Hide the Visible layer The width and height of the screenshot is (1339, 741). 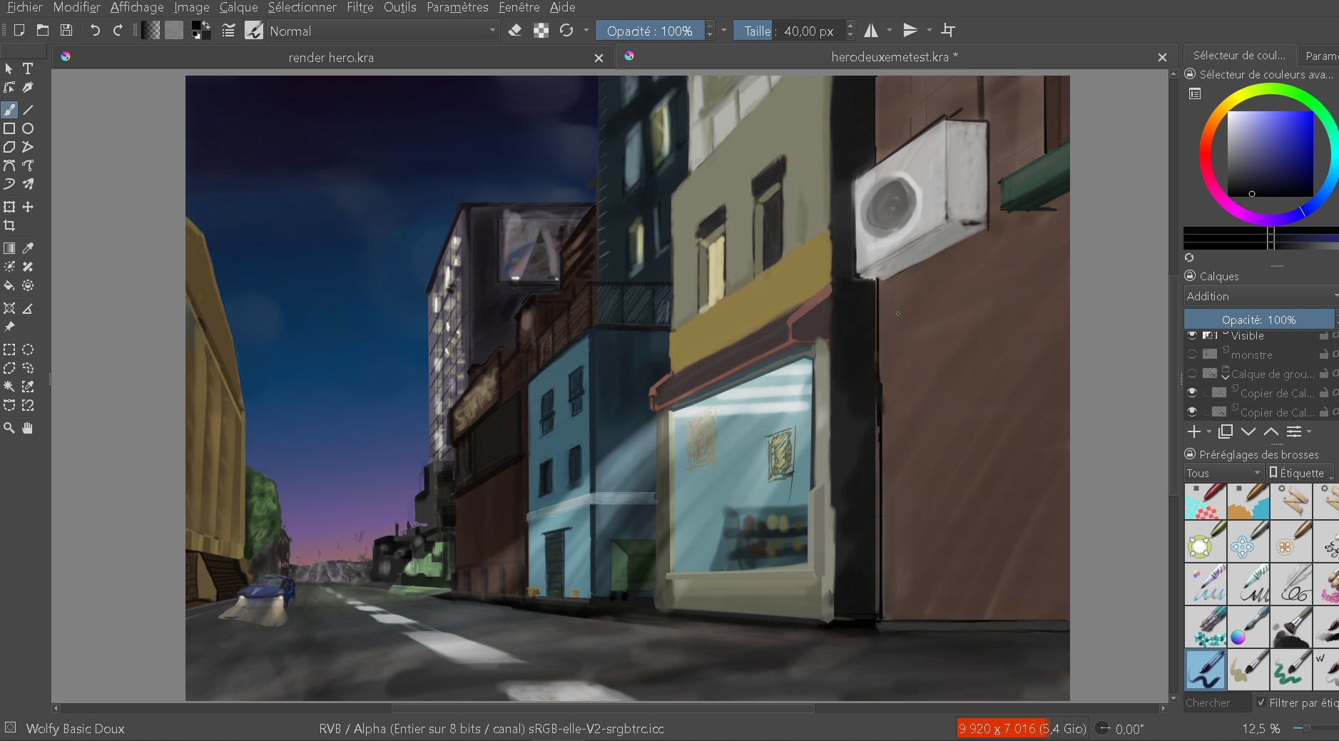(1192, 335)
